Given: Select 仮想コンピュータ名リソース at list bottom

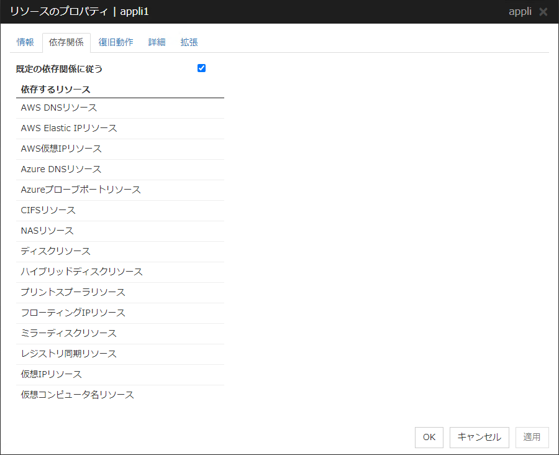Looking at the screenshot, I should pos(78,395).
